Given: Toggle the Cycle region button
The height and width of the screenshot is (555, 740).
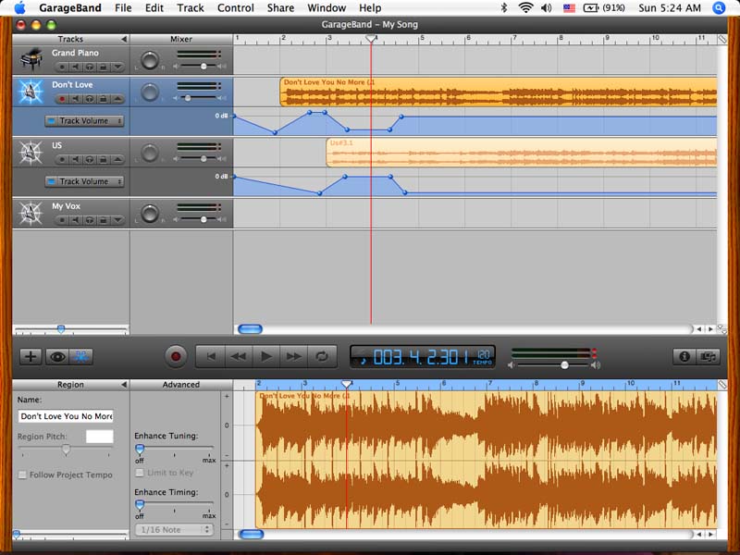Looking at the screenshot, I should tap(322, 356).
